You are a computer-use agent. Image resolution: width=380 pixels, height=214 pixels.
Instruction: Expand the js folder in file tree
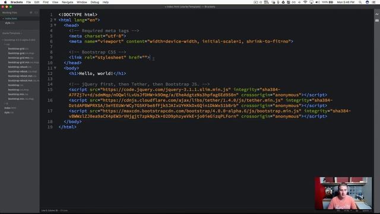click(x=7, y=103)
